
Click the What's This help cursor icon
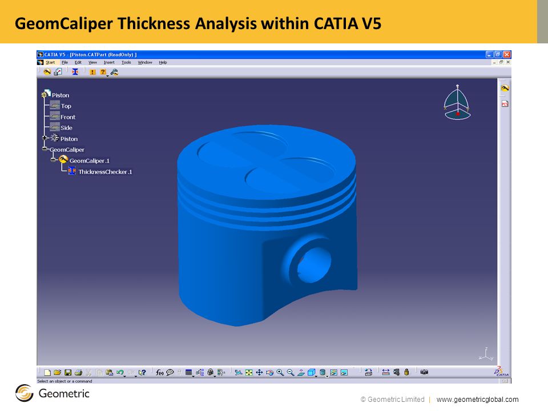[142, 373]
